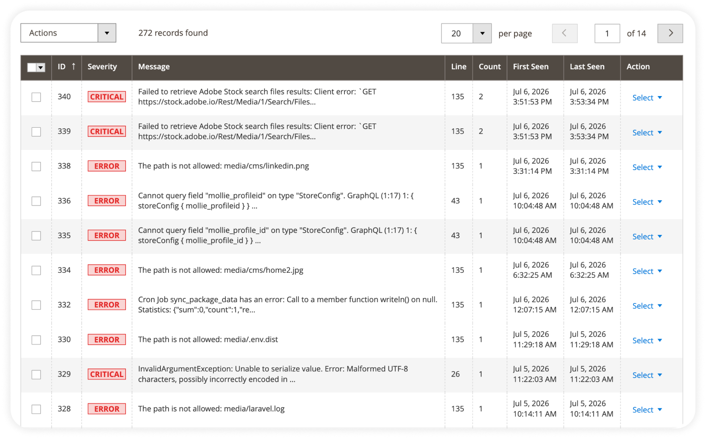
Task: Click the '272 records found' text
Action: click(x=173, y=33)
